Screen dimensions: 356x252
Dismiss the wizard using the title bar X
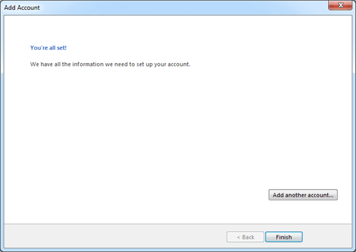340,5
